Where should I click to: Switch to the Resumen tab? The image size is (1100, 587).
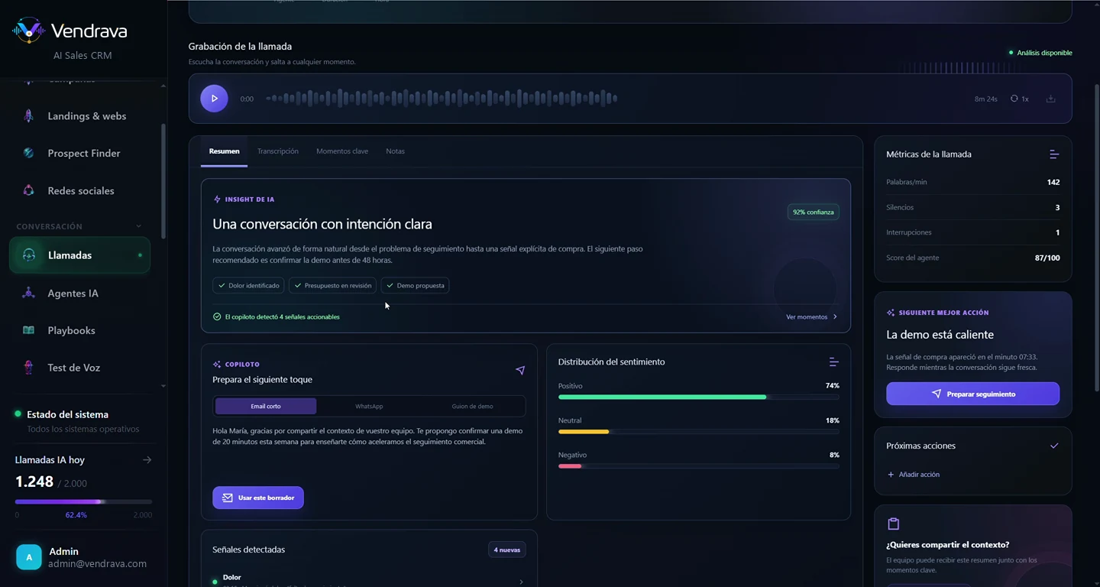click(225, 151)
